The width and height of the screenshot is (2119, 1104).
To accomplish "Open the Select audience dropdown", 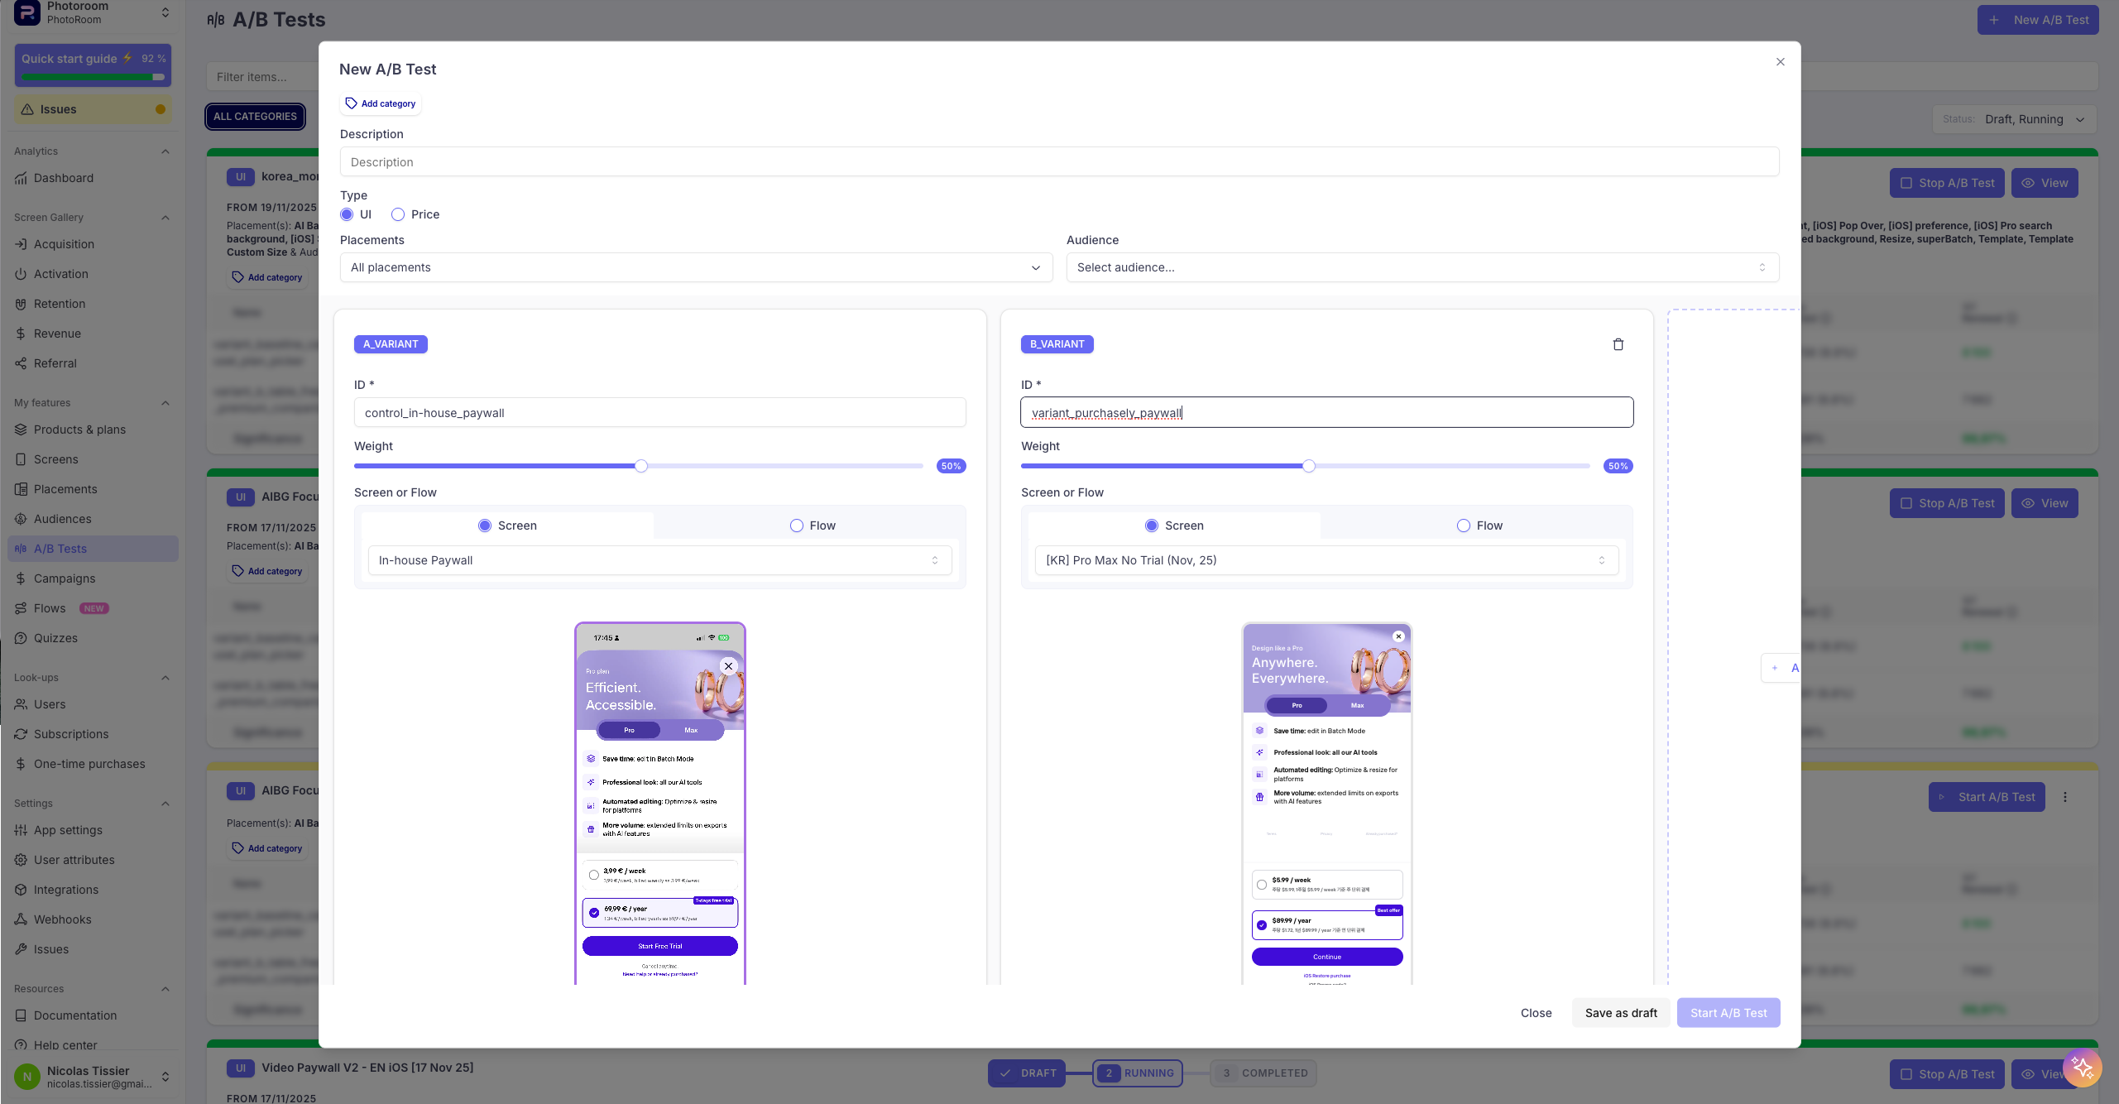I will pos(1421,267).
